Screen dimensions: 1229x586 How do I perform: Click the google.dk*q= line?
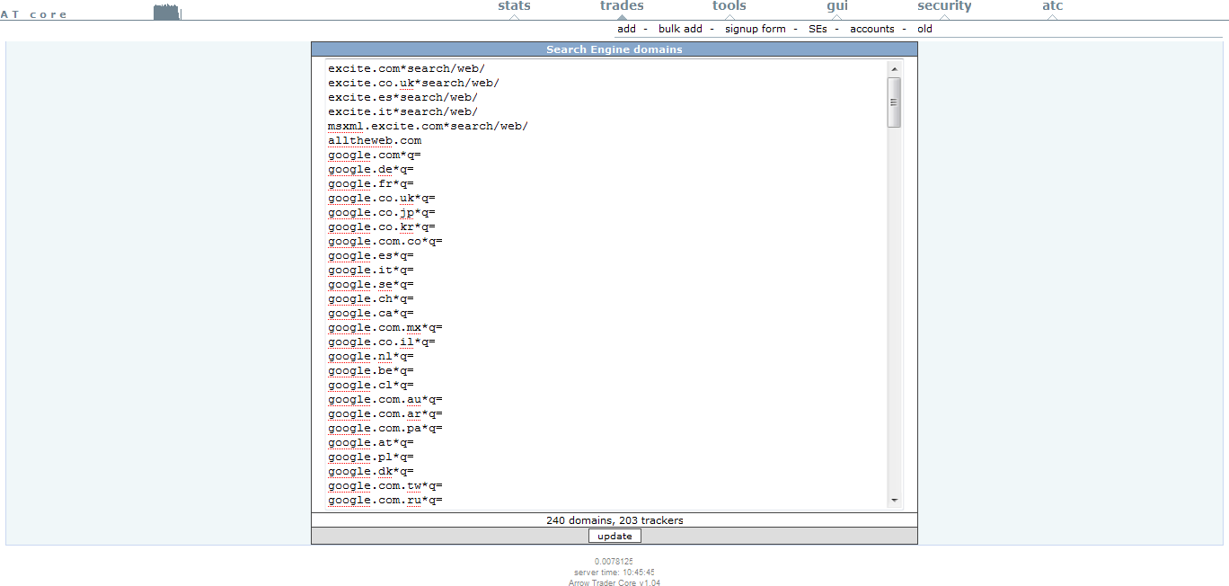pyautogui.click(x=371, y=471)
